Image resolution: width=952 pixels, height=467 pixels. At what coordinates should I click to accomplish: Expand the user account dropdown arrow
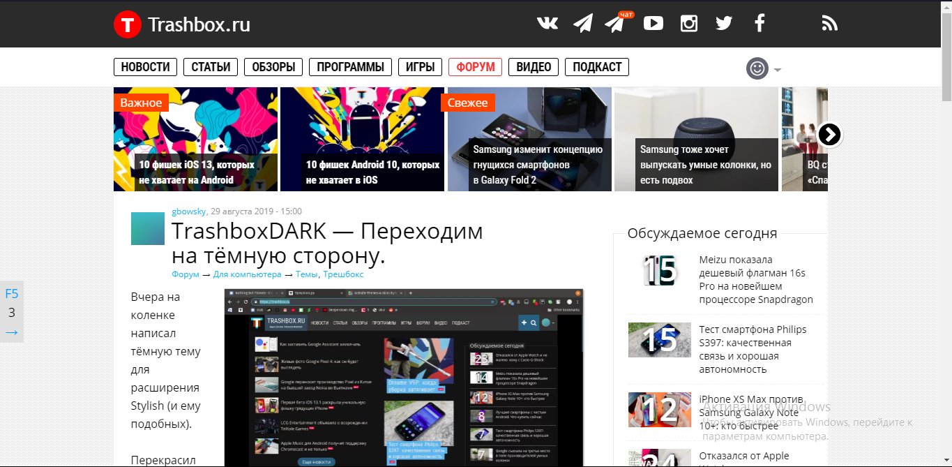coord(778,70)
